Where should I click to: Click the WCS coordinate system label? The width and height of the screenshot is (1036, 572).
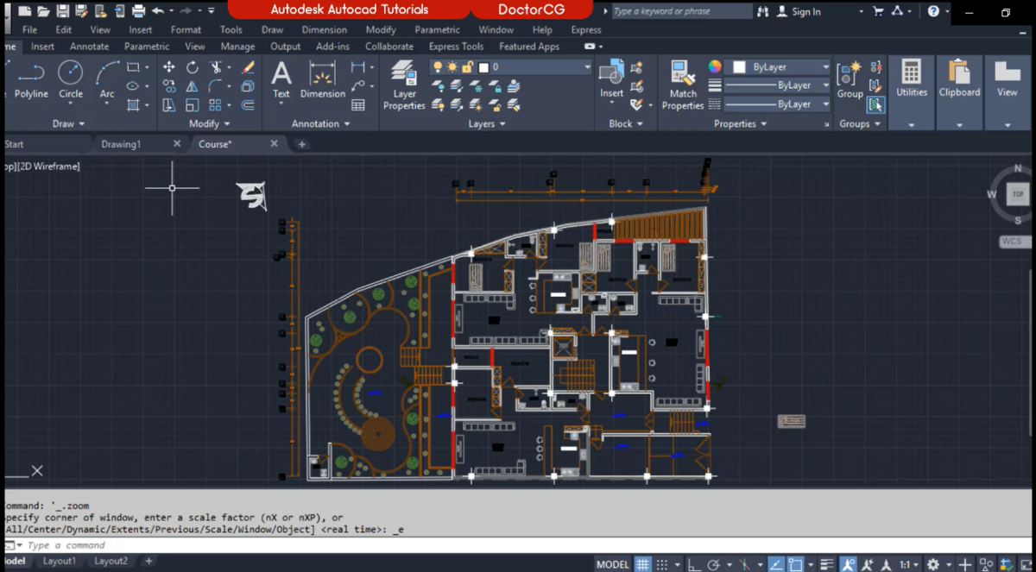[x=1012, y=242]
